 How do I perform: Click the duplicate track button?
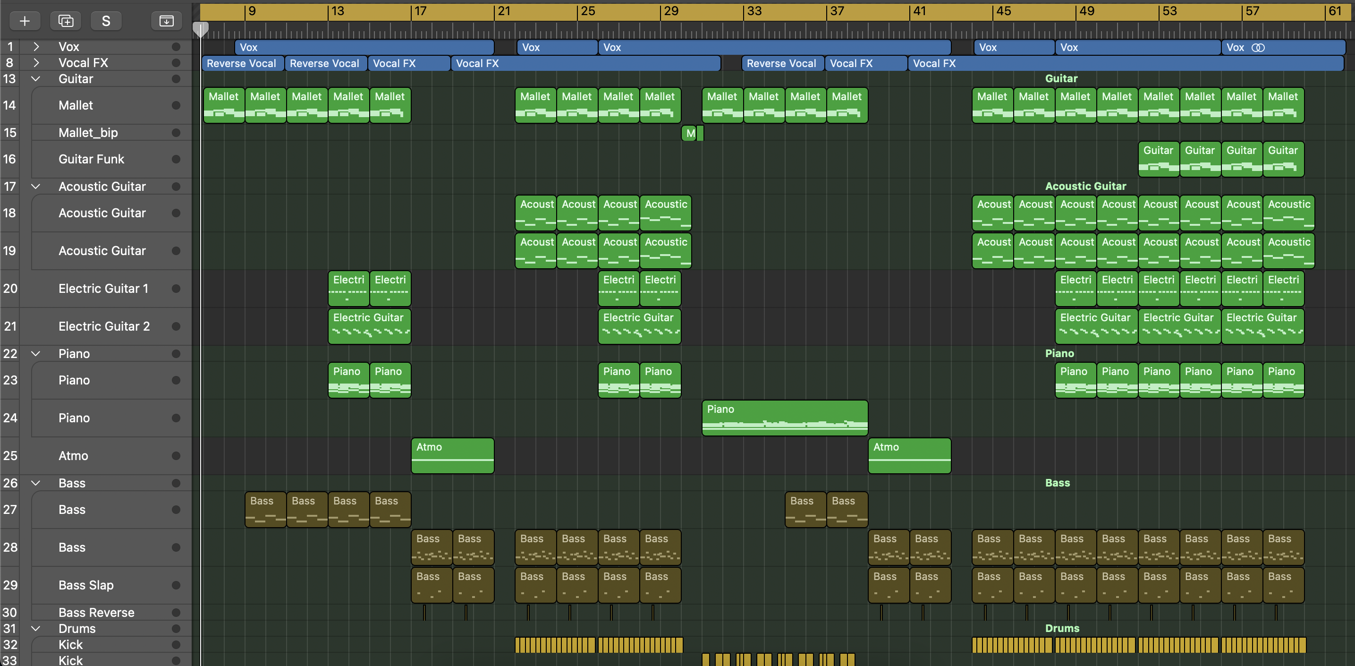click(x=65, y=20)
